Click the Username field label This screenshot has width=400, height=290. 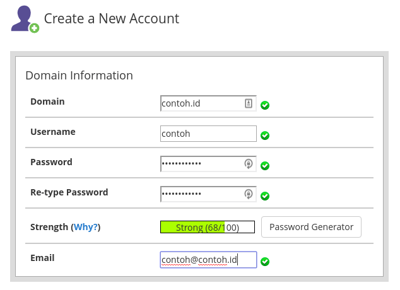pyautogui.click(x=53, y=132)
